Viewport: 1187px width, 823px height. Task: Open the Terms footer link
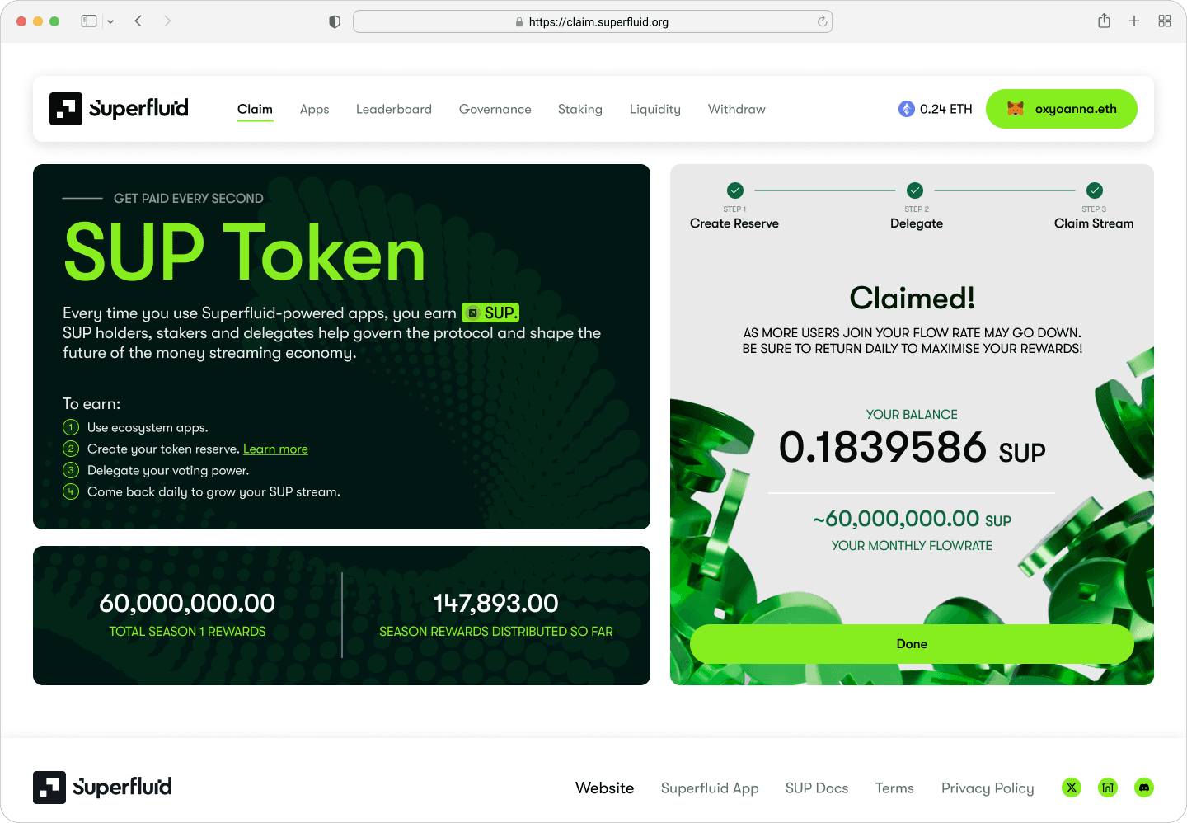click(x=894, y=788)
